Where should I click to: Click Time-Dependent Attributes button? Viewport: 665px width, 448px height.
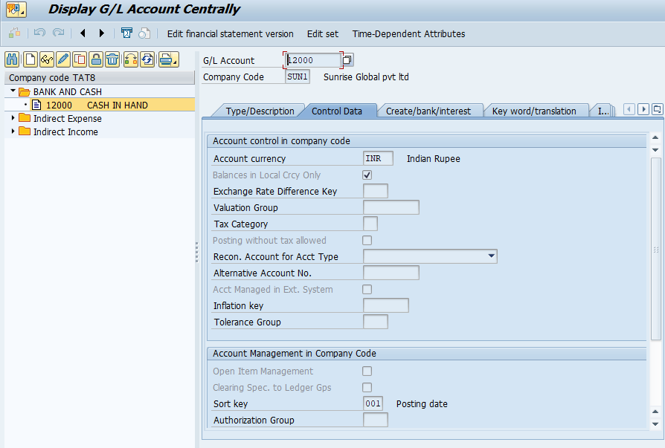409,34
